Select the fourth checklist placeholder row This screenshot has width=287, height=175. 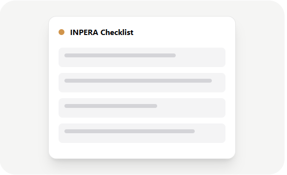(x=142, y=133)
